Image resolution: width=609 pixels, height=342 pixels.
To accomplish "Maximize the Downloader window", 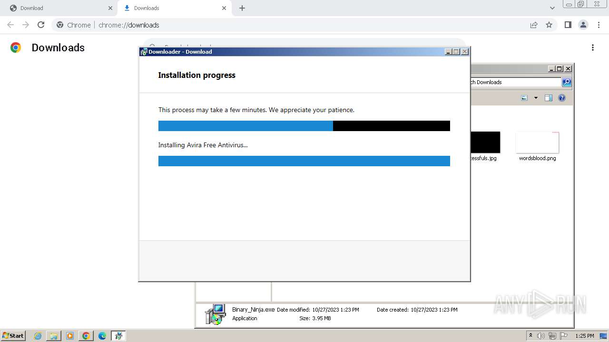I will pos(456,52).
